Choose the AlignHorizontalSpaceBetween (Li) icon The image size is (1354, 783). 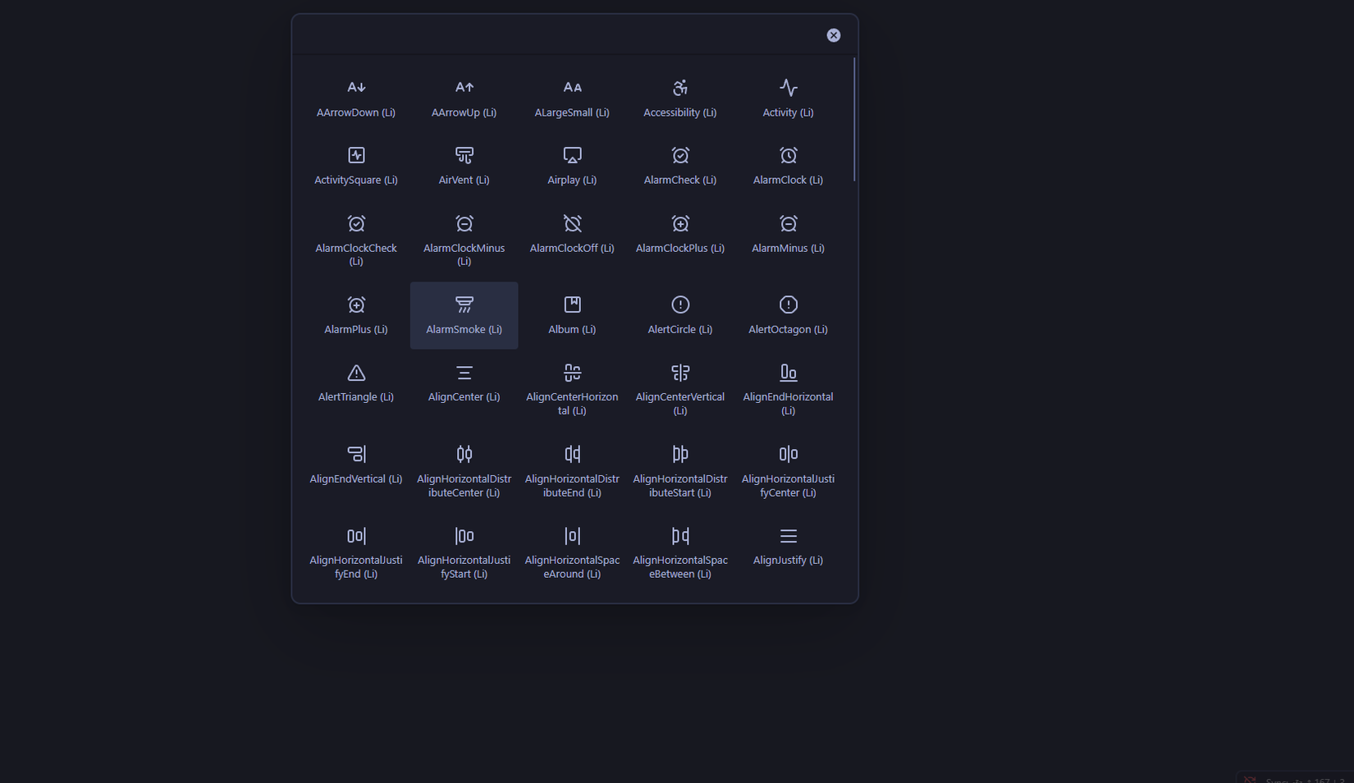click(x=680, y=536)
